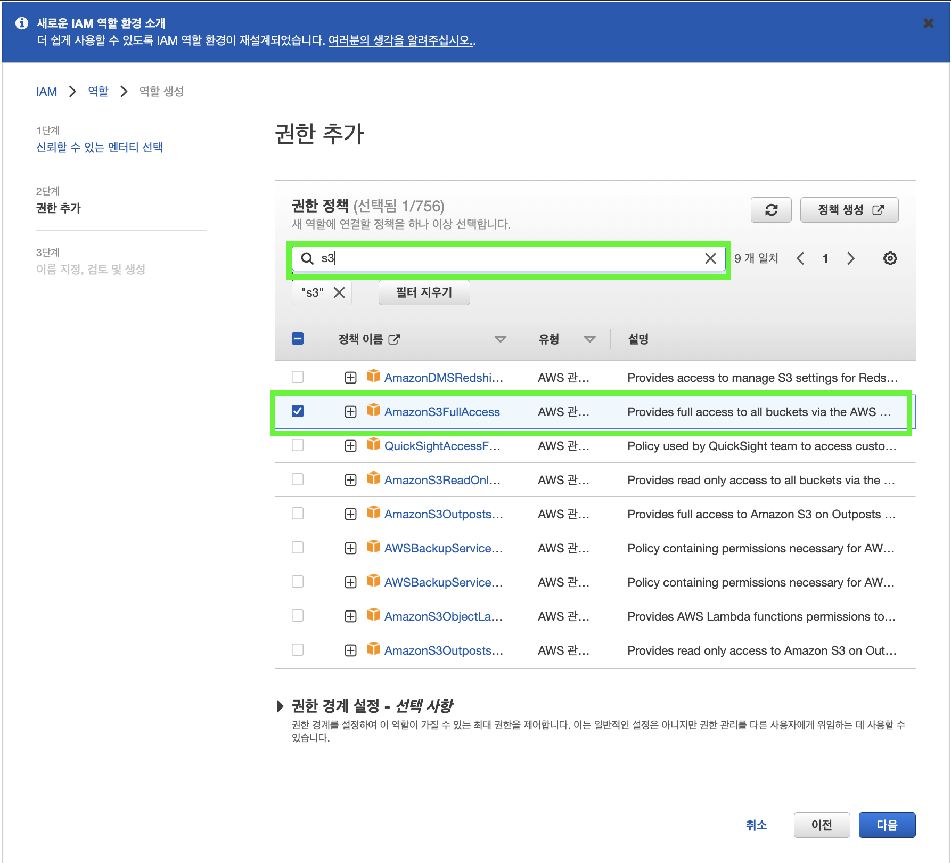Remove the "s3" filter chip
This screenshot has width=951, height=863.
(x=339, y=292)
